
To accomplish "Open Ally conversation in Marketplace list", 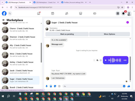I will tap(20, 47).
